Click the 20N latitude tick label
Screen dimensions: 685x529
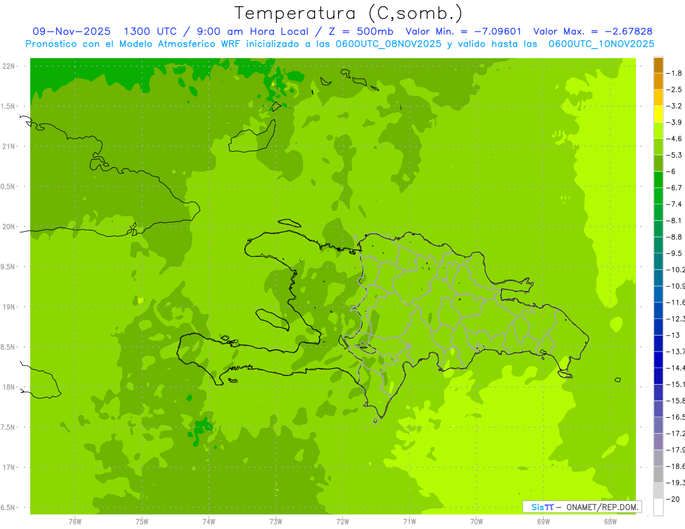[x=10, y=227]
